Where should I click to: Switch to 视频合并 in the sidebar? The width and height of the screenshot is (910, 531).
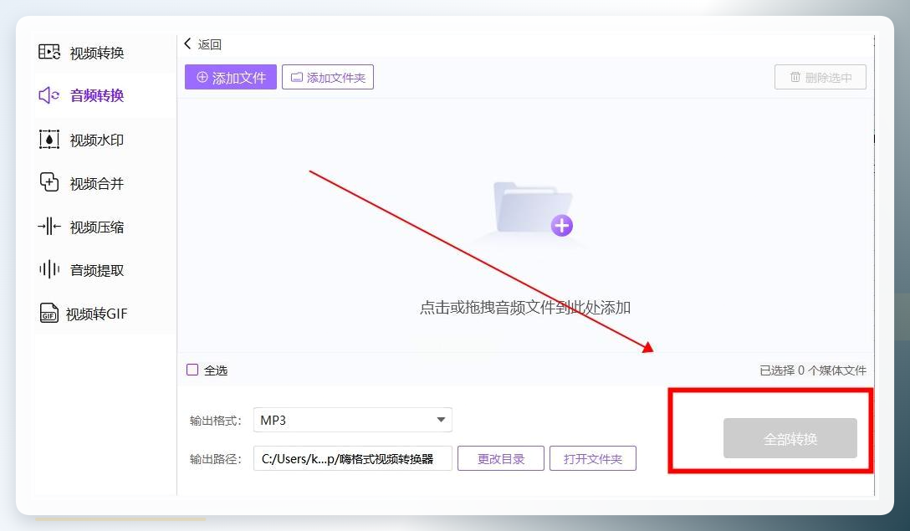pyautogui.click(x=105, y=183)
